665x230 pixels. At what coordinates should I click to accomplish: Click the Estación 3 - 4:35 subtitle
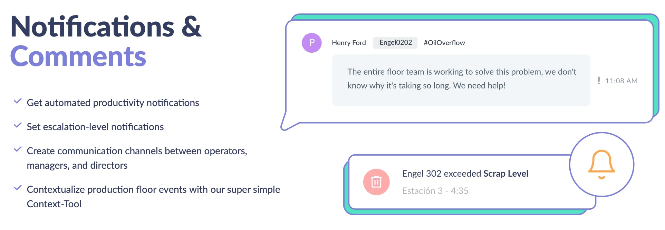[435, 191]
